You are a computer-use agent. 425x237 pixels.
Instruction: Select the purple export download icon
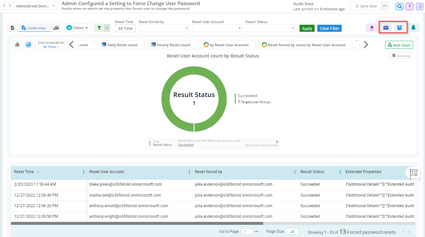tap(372, 28)
